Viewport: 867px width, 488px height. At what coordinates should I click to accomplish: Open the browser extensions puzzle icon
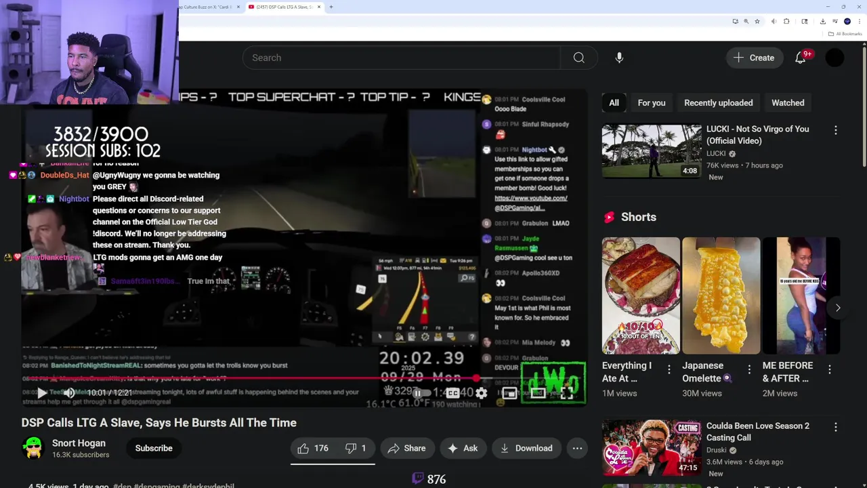coord(786,22)
